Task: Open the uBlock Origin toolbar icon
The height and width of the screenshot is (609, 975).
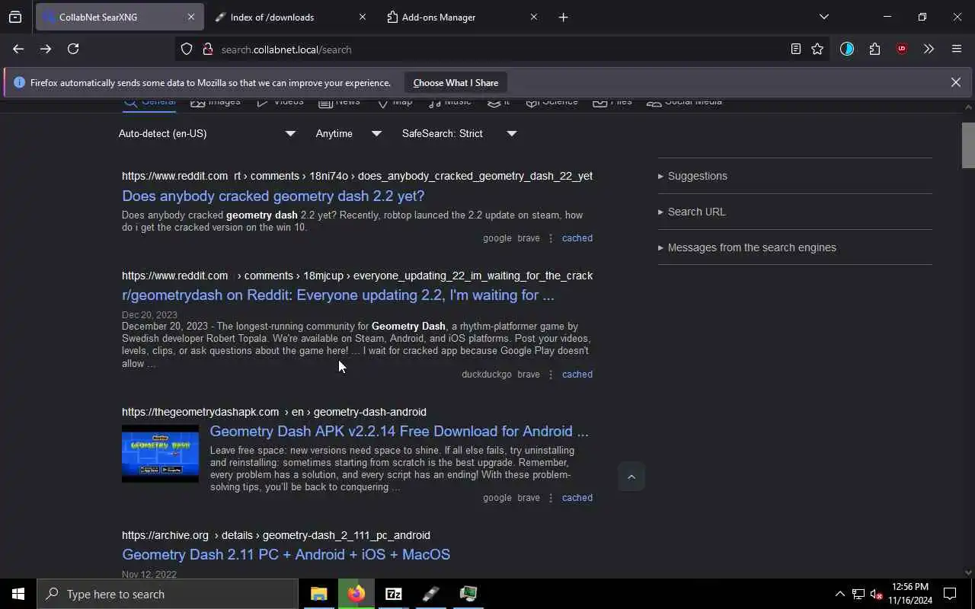Action: click(x=902, y=49)
